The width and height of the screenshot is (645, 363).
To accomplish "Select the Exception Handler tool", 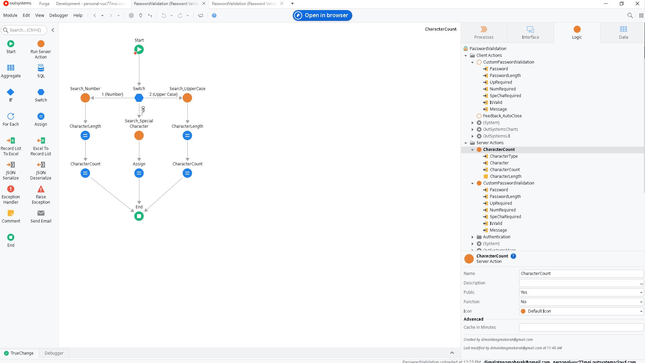I will (11, 195).
